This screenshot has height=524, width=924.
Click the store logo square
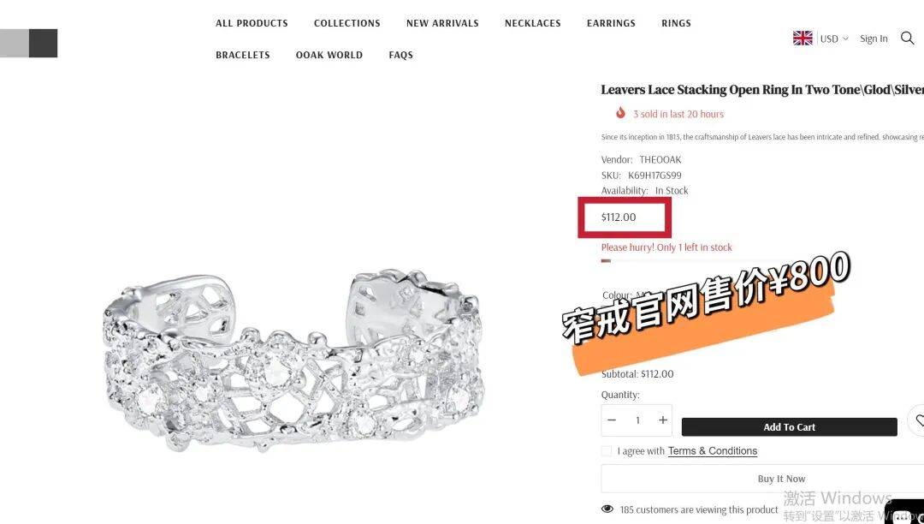[29, 43]
